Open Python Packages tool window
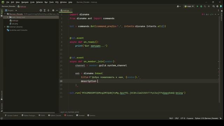The width and height of the screenshot is (224, 126). pos(28,115)
